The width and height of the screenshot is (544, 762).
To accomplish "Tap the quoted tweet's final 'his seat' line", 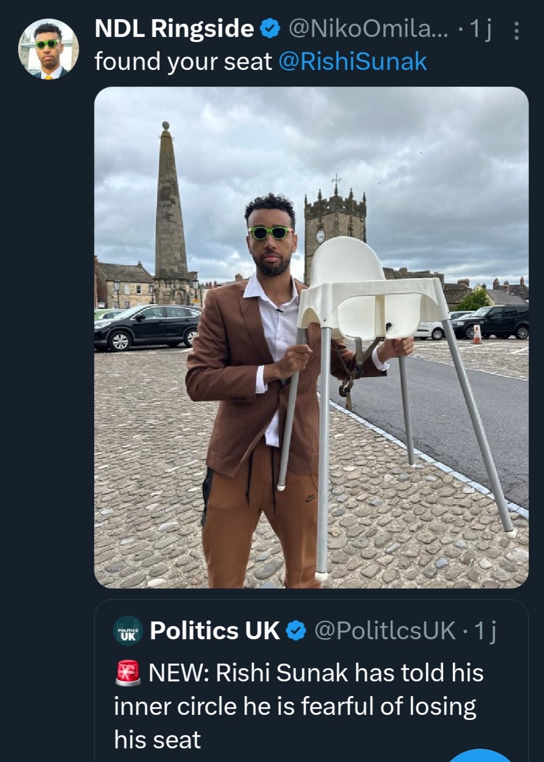I will 157,740.
